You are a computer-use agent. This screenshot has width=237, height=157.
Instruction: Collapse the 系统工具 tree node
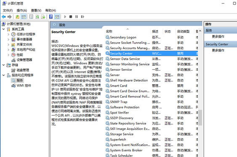point(4,29)
